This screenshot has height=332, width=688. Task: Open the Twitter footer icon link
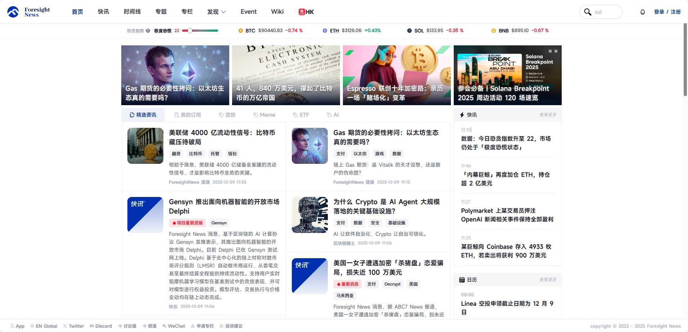pos(65,326)
